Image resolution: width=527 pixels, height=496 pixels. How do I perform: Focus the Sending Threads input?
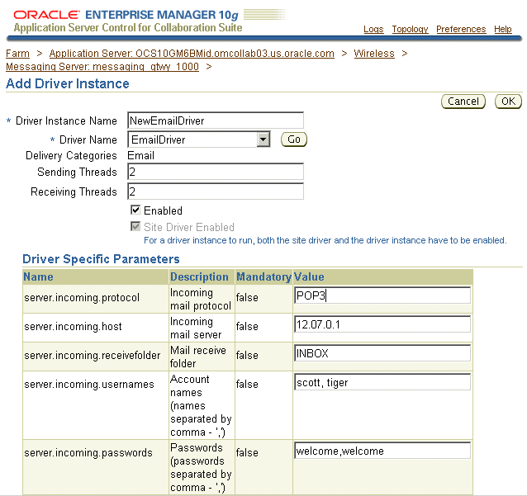click(x=216, y=172)
